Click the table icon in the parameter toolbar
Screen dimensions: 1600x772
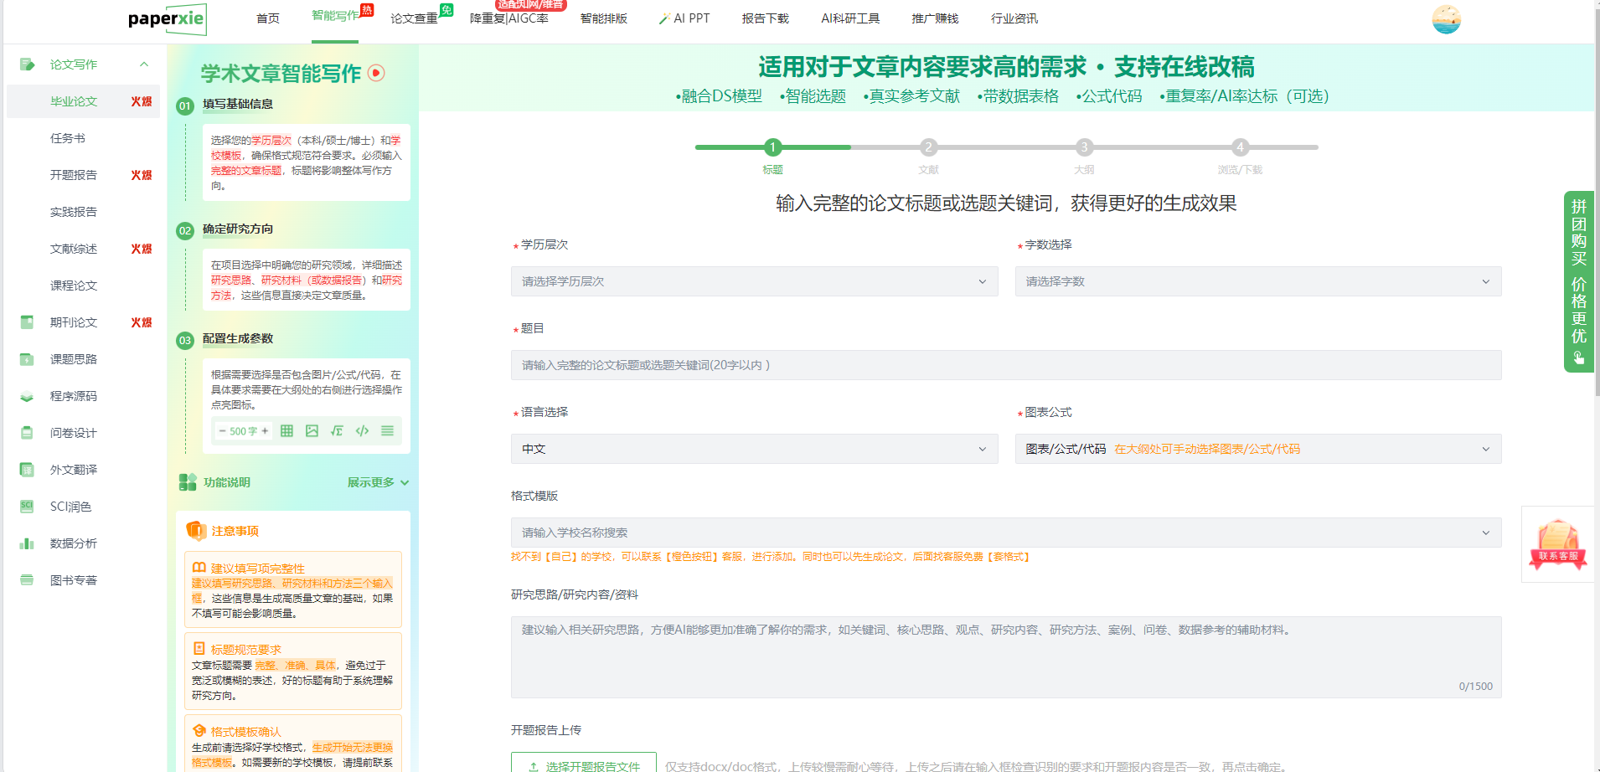286,431
